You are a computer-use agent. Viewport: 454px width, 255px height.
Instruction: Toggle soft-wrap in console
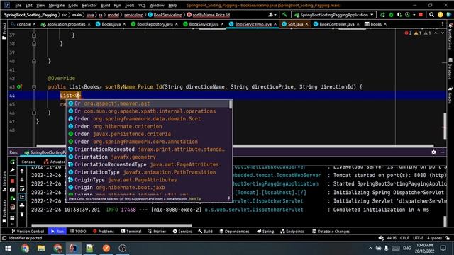[x=22, y=188]
